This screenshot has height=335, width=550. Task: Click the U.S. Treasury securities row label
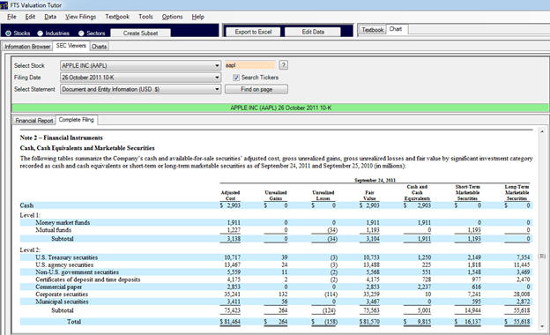coord(67,257)
